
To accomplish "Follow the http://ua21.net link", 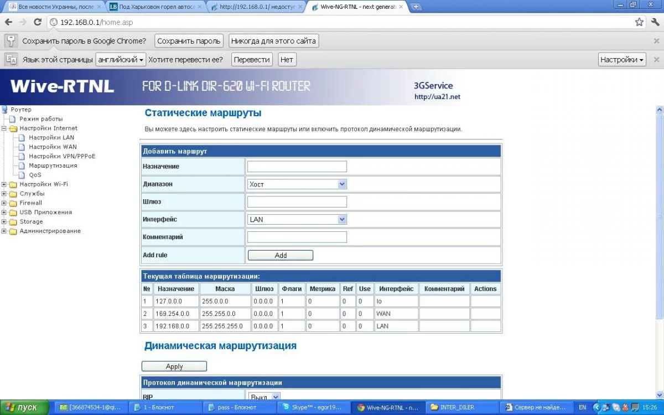I will [x=437, y=97].
